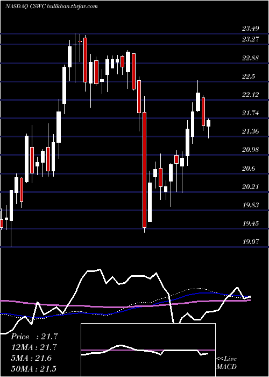Click the 19.83 price axis label
Screen dimensions: 269x377
251,205
